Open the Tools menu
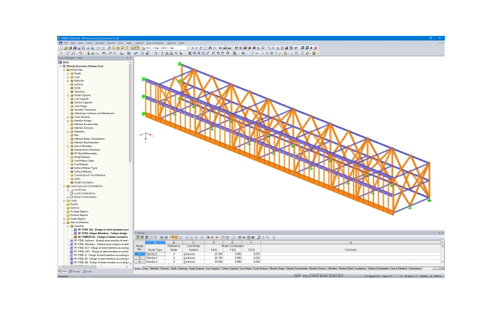The width and height of the screenshot is (502, 314). point(121,43)
